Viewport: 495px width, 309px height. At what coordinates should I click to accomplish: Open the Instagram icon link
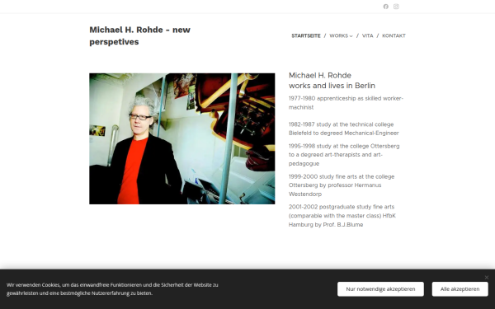[396, 7]
